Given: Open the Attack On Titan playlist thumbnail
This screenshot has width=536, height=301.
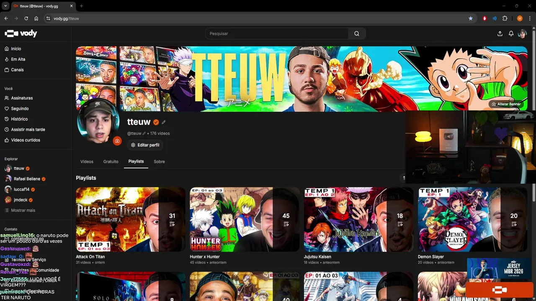Looking at the screenshot, I should (131, 219).
